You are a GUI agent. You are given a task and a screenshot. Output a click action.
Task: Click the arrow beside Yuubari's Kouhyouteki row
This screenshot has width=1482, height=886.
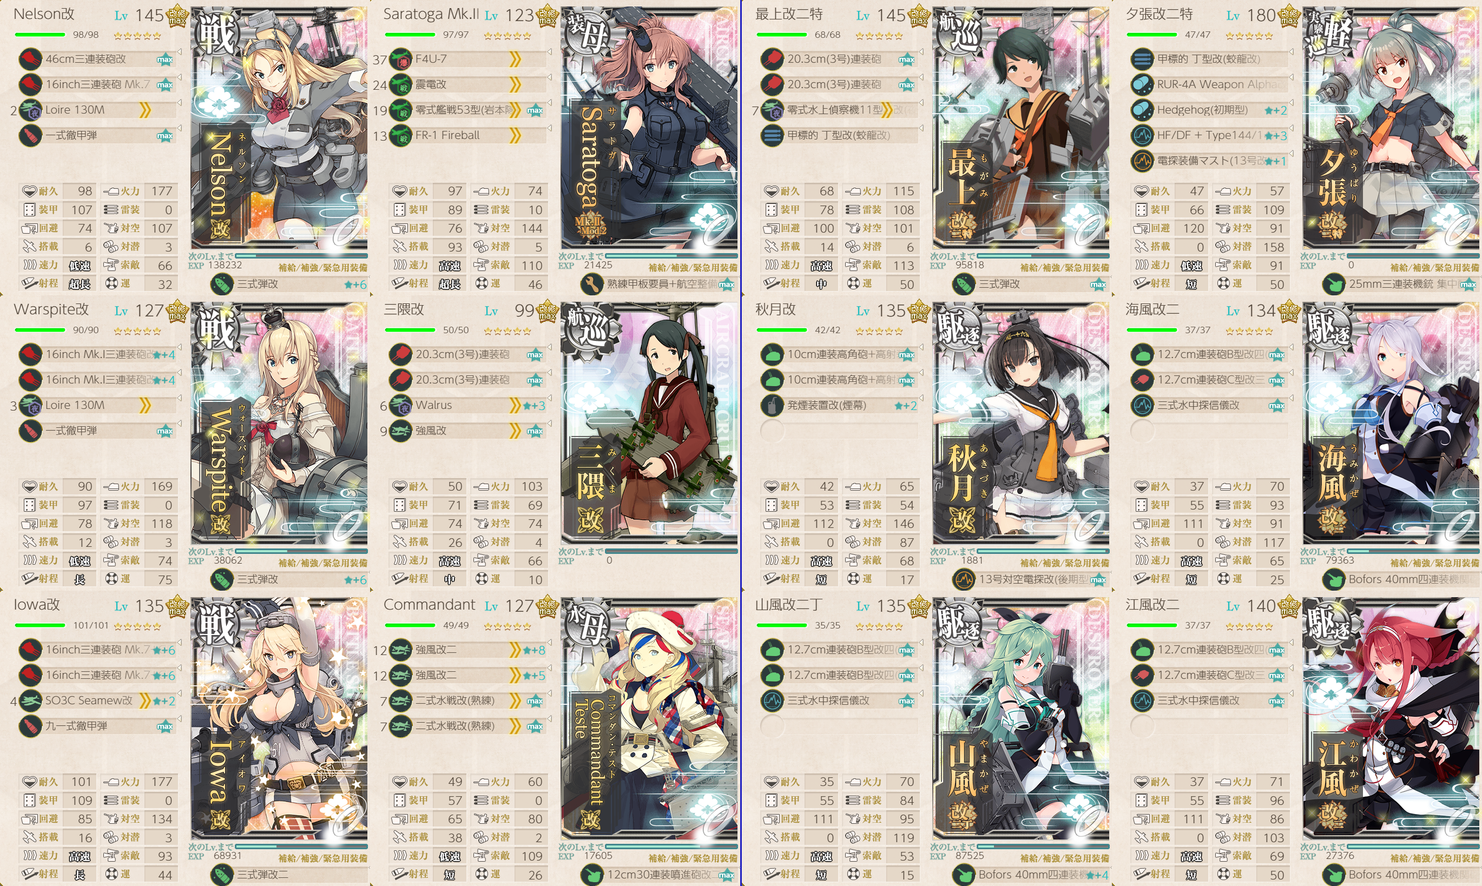click(1291, 52)
